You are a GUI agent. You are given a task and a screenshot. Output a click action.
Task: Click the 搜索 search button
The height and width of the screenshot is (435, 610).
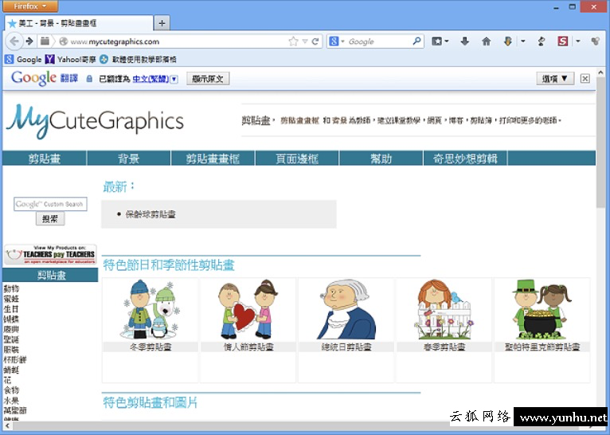(x=50, y=218)
